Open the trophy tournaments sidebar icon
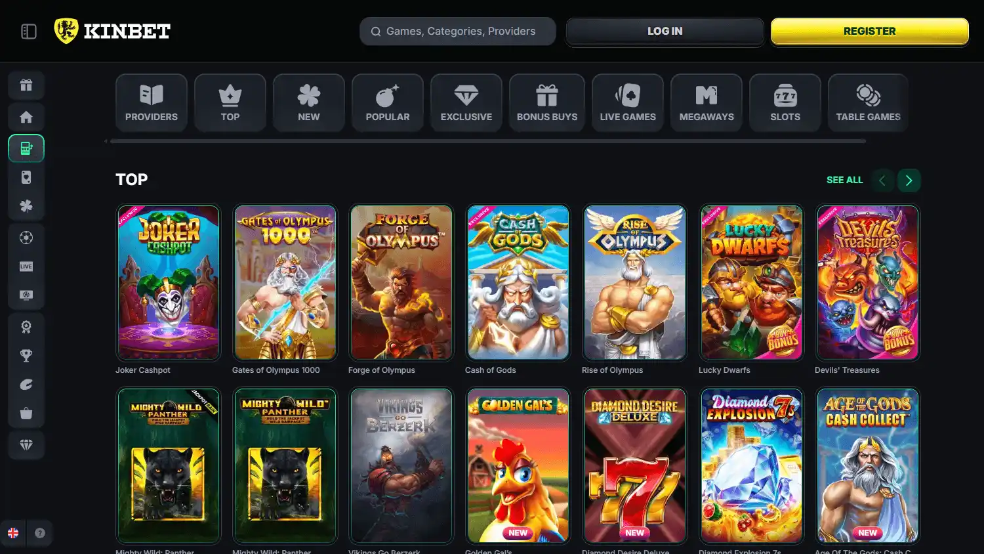Viewport: 984px width, 554px height. click(x=26, y=356)
